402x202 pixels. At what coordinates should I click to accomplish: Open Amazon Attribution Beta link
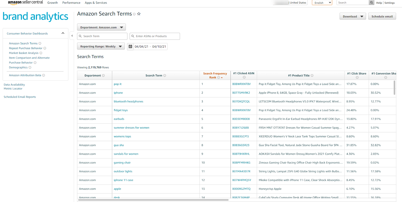(25, 75)
